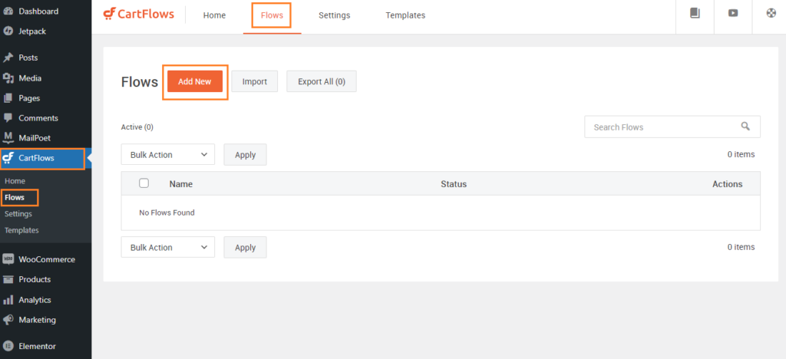This screenshot has height=359, width=786.
Task: Focus the Search Flows input field
Action: pos(672,127)
